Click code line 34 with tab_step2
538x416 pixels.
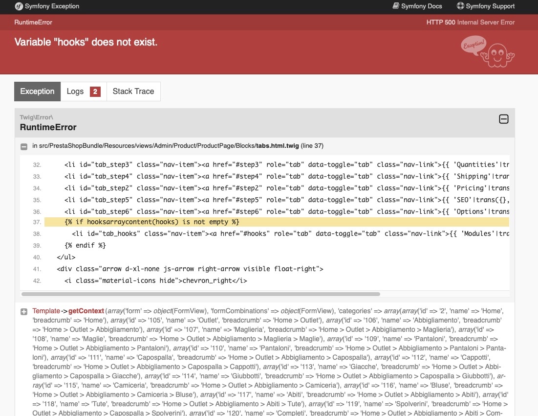(x=286, y=188)
